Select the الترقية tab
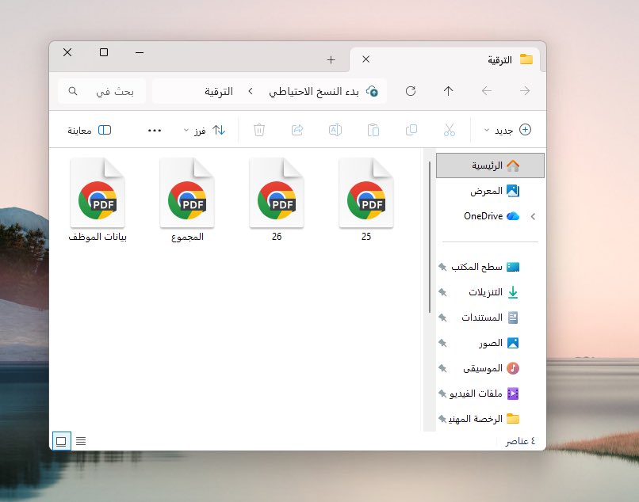Viewport: 639px width, 502px height. click(445, 60)
